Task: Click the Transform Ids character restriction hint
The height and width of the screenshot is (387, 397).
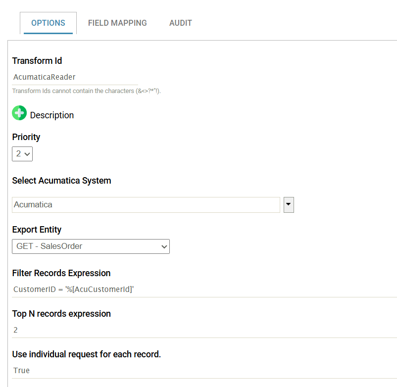Action: [86, 91]
